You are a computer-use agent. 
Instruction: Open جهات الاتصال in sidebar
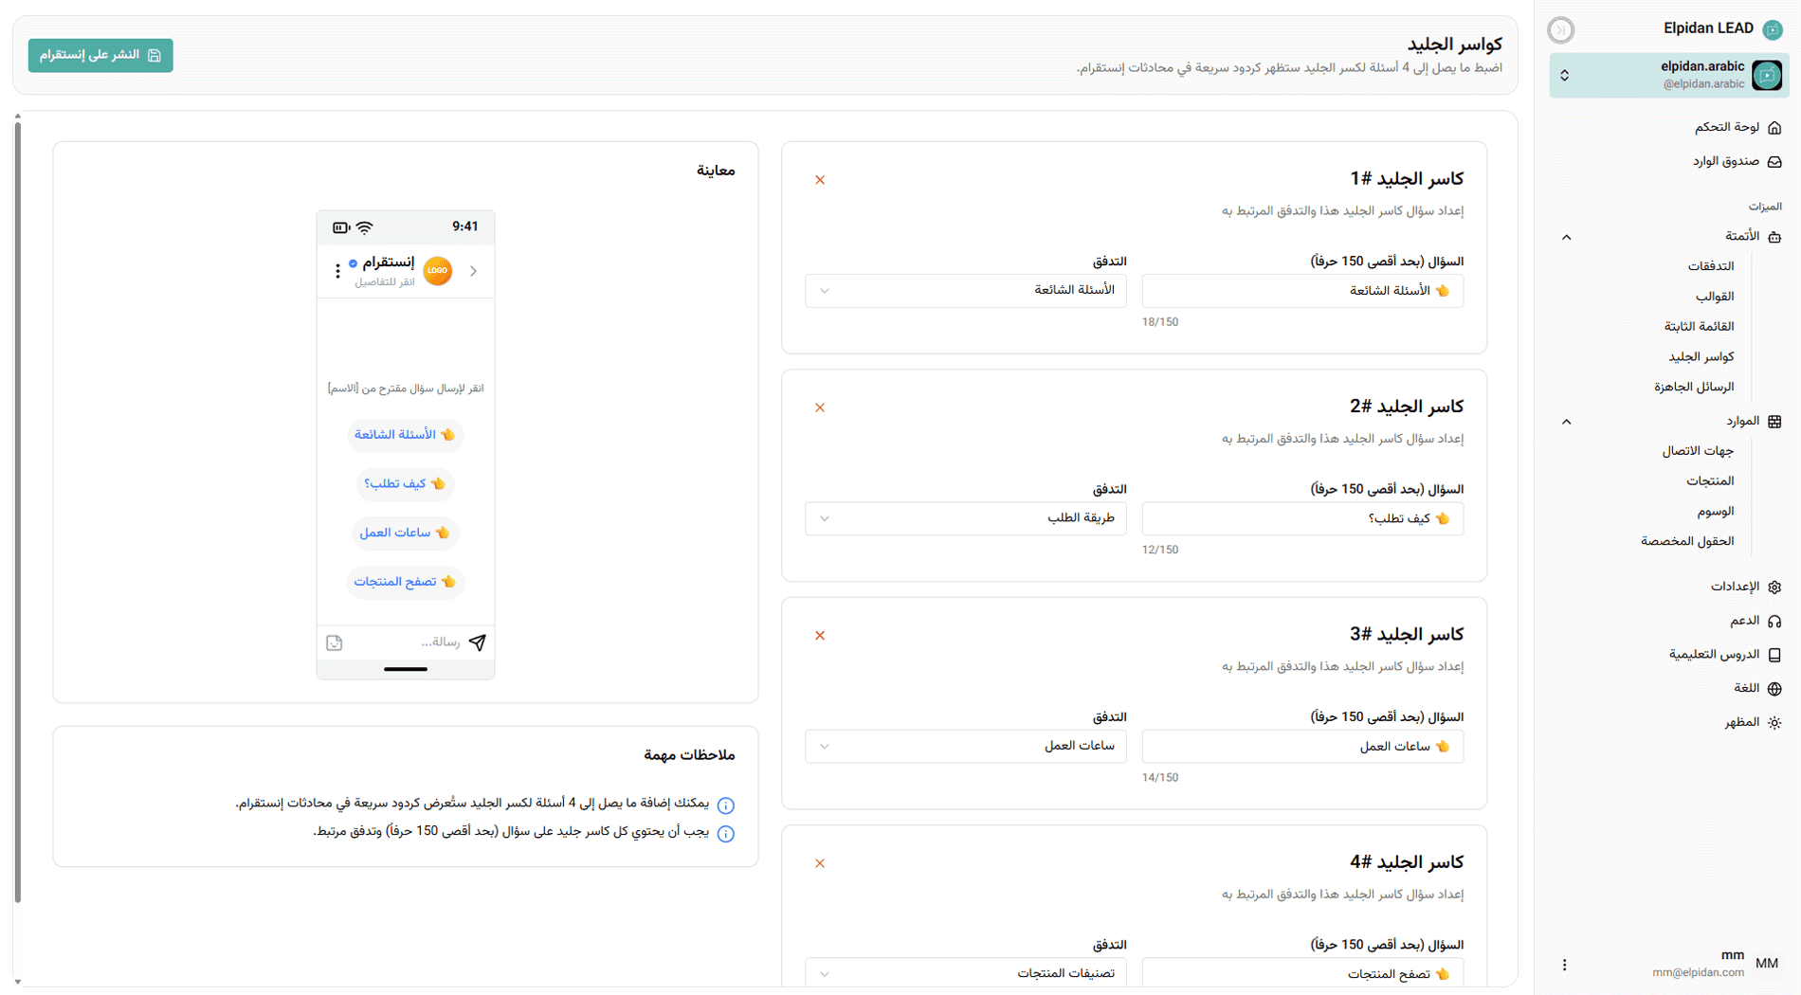[1698, 451]
